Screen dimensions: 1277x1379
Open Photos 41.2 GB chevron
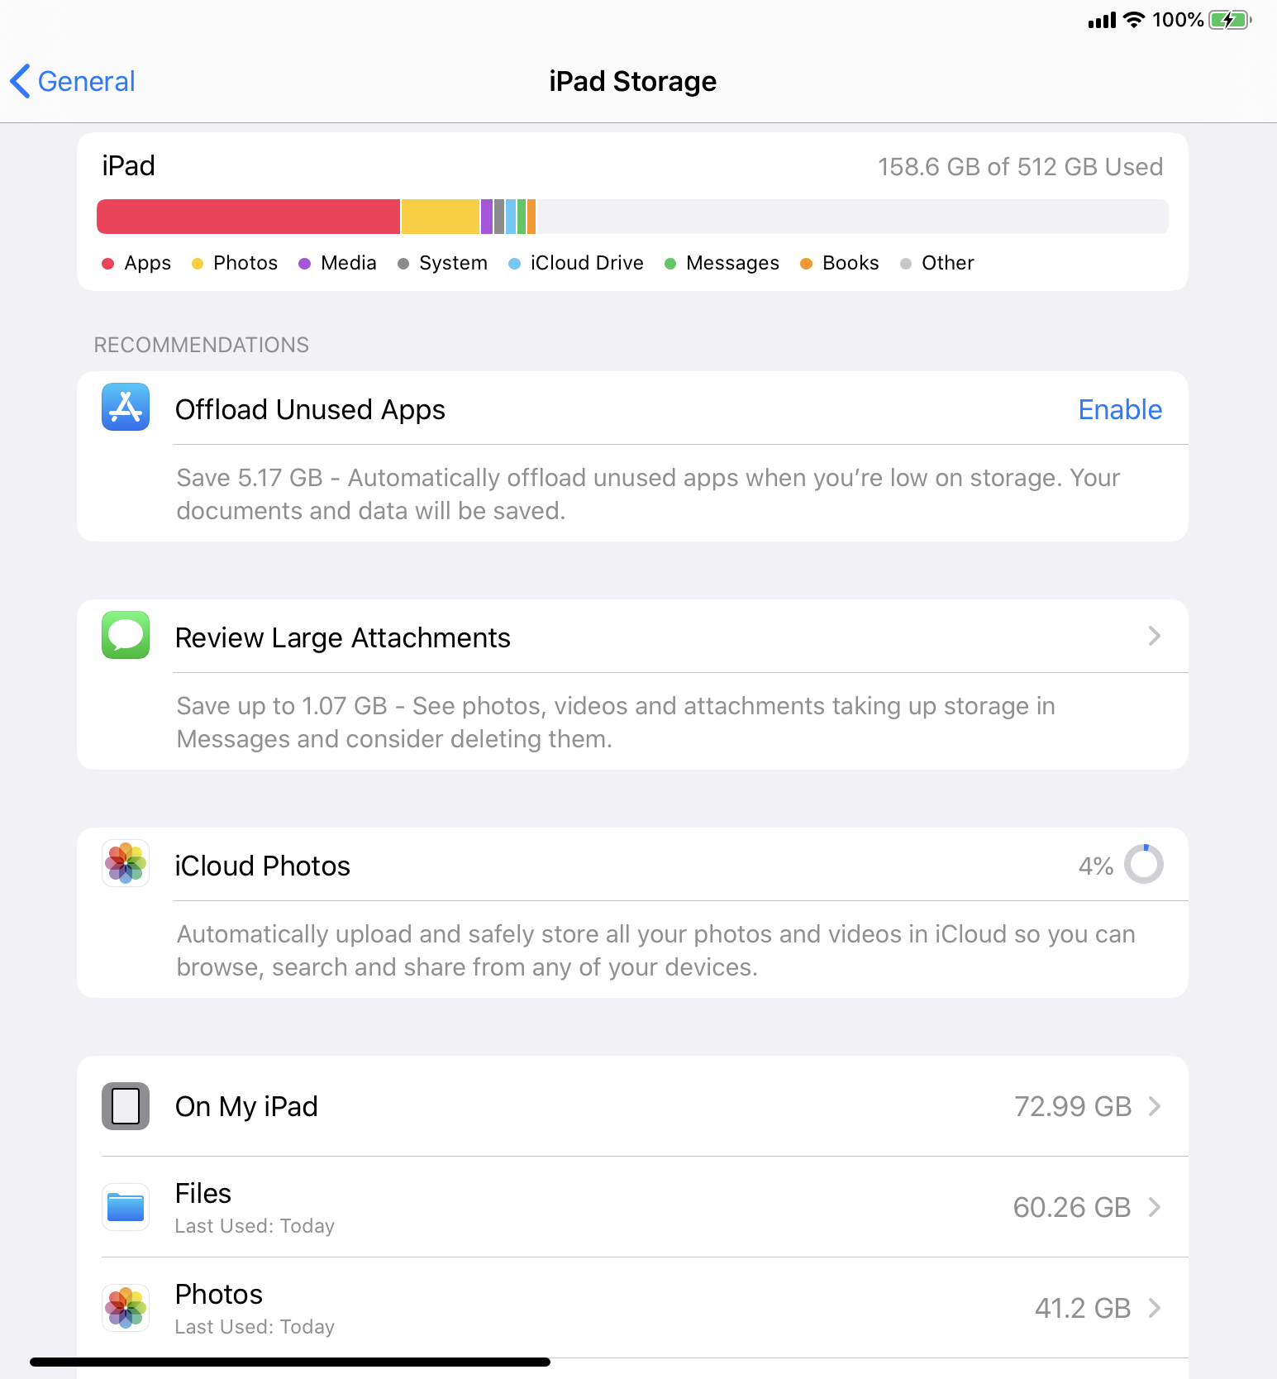pos(1155,1308)
